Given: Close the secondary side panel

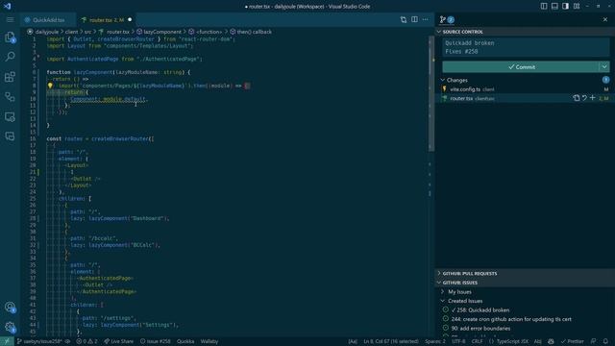Looking at the screenshot, I should pos(605,19).
